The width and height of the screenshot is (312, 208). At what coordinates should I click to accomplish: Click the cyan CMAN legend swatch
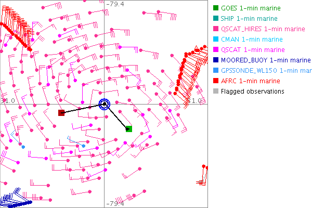tap(215, 39)
